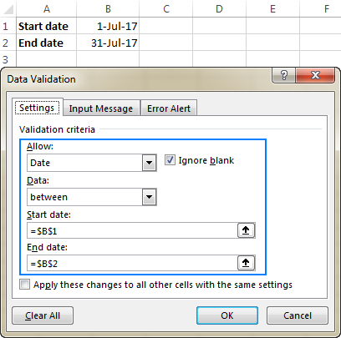The image size is (341, 338).
Task: Open the Data dropdown arrow
Action: [150, 197]
